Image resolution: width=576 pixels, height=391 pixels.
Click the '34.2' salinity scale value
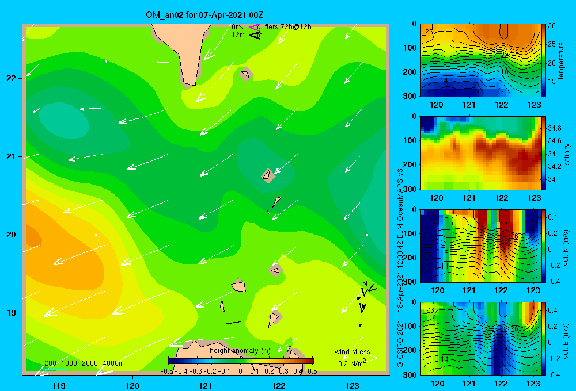554,167
